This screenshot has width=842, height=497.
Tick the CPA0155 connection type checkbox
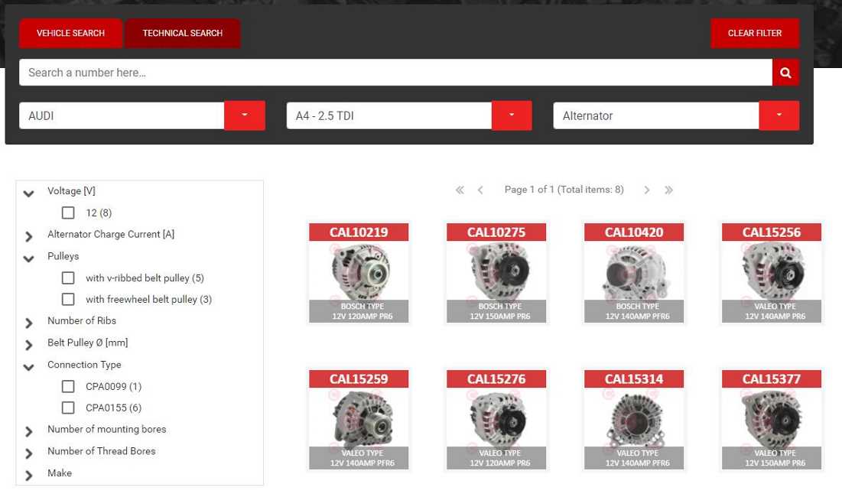tap(68, 408)
